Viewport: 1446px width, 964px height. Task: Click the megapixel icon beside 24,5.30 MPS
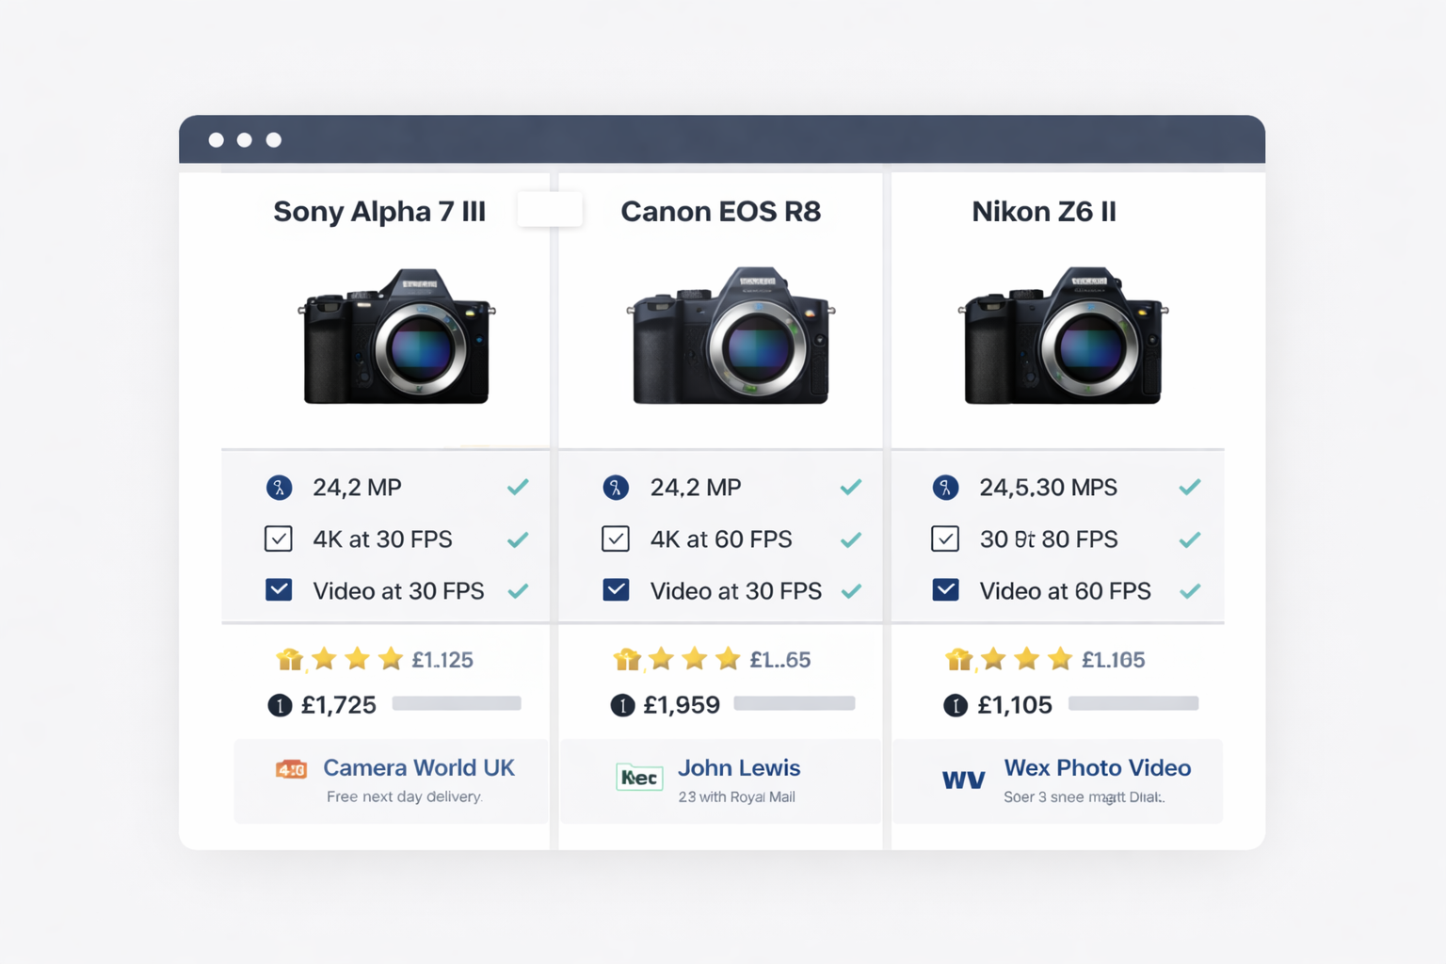pyautogui.click(x=946, y=488)
